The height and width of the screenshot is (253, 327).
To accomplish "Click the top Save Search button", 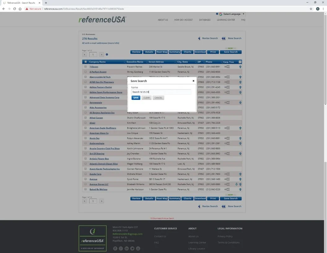I will (231, 52).
